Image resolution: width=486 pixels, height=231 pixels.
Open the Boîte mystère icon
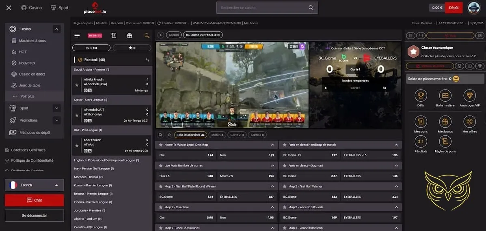(x=445, y=96)
